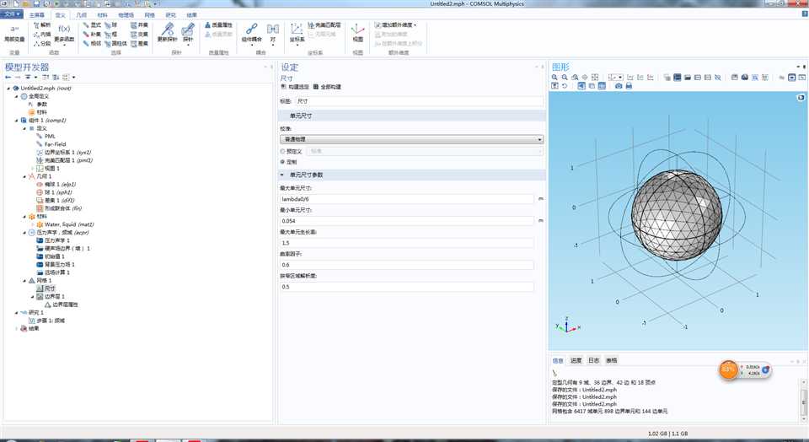The width and height of the screenshot is (809, 442).
Task: Click the Zoom In icon in graphics toolbar
Action: tap(555, 78)
